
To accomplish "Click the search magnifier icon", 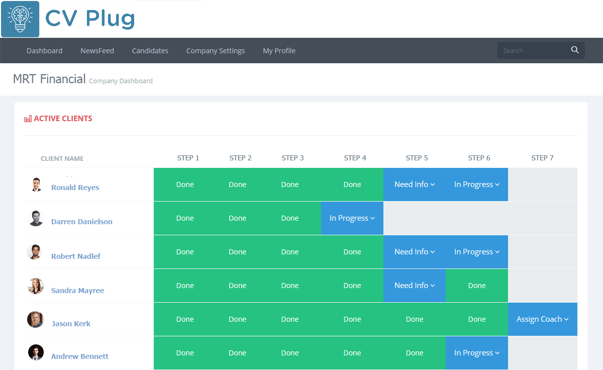I will coord(575,50).
